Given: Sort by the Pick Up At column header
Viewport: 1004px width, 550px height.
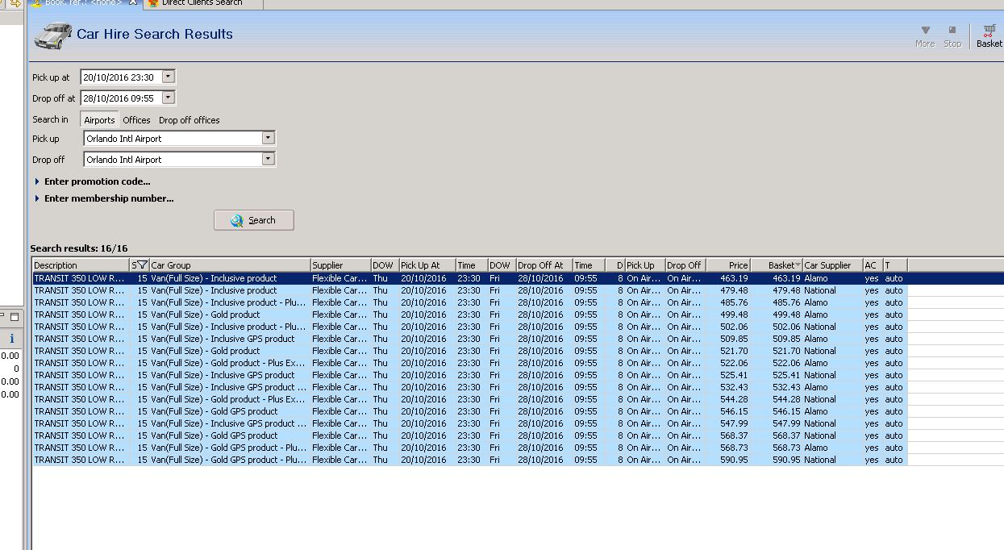Looking at the screenshot, I should tap(427, 265).
